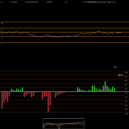This screenshot has width=129, height=129.
Task: Click the value 17 in the mini chart
Action: click(83, 122)
